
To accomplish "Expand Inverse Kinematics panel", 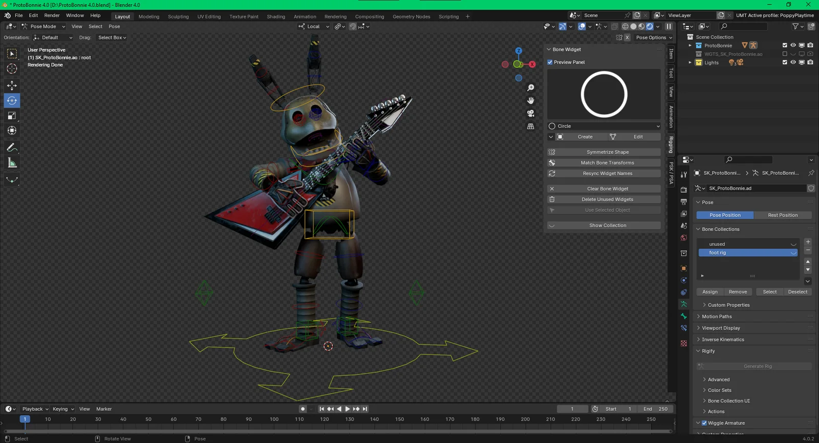I will (x=723, y=340).
